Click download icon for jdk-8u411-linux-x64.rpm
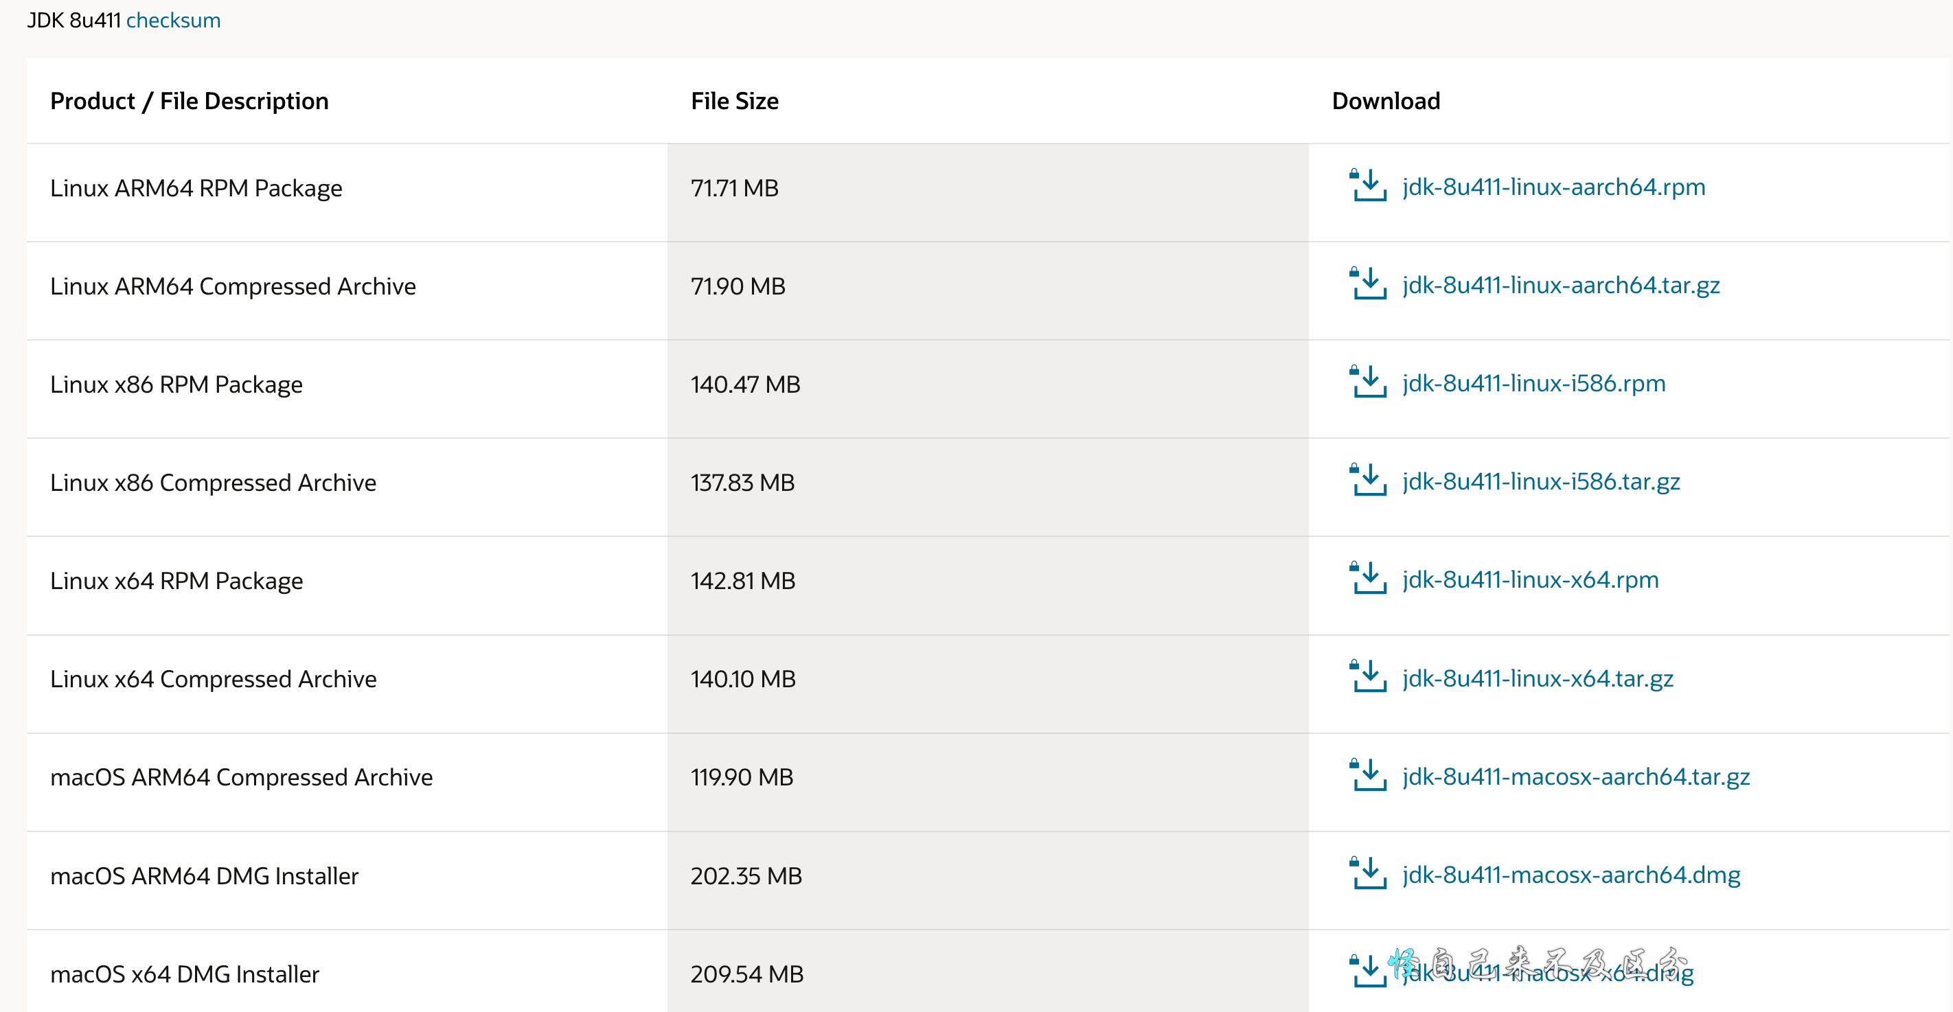 point(1368,577)
